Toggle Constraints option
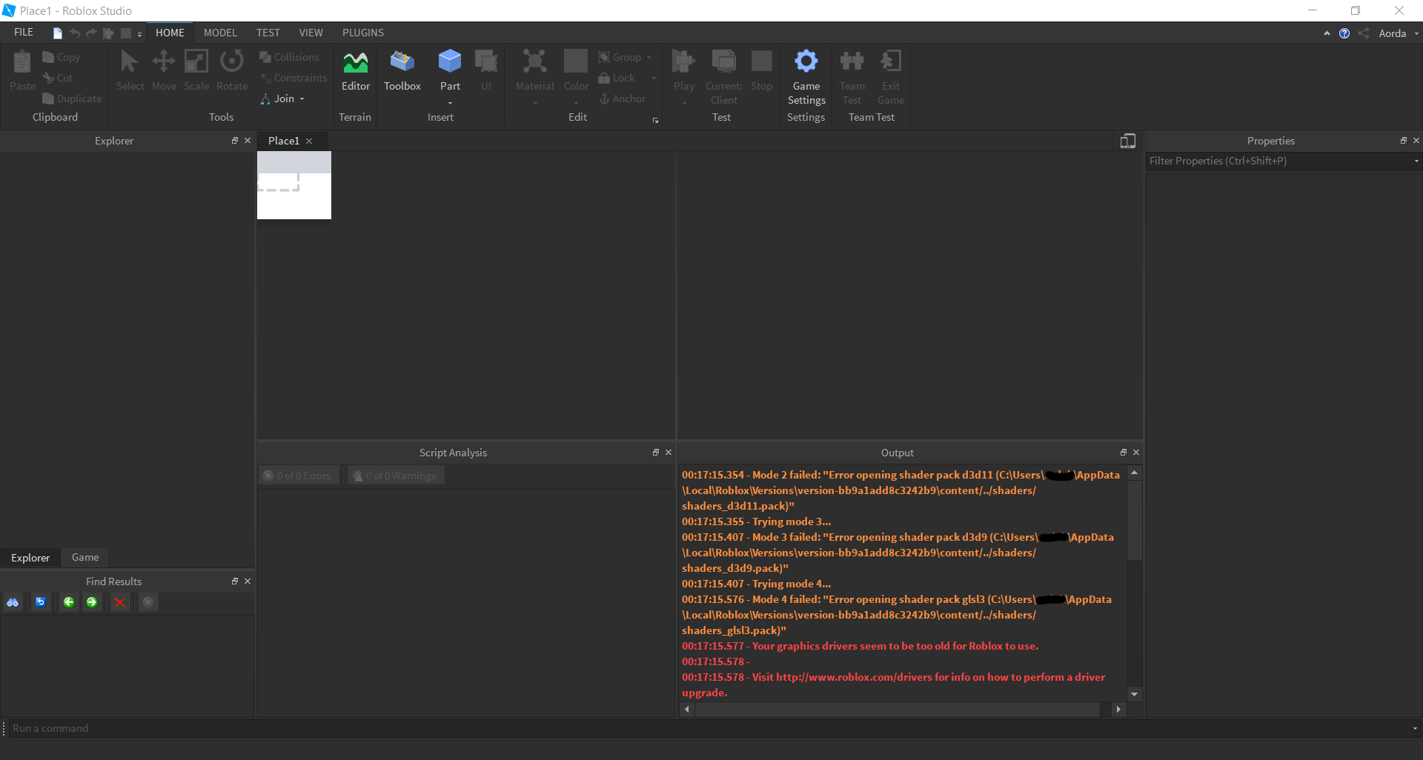 (x=293, y=78)
